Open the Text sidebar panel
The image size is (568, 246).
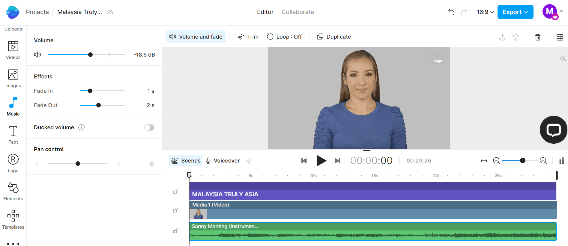click(13, 135)
